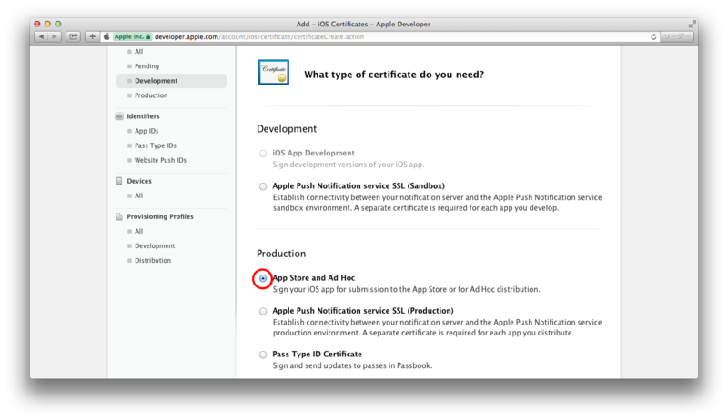This screenshot has width=728, height=420.
Task: Select Apple Push Notification service SSL (Production)
Action: point(263,311)
